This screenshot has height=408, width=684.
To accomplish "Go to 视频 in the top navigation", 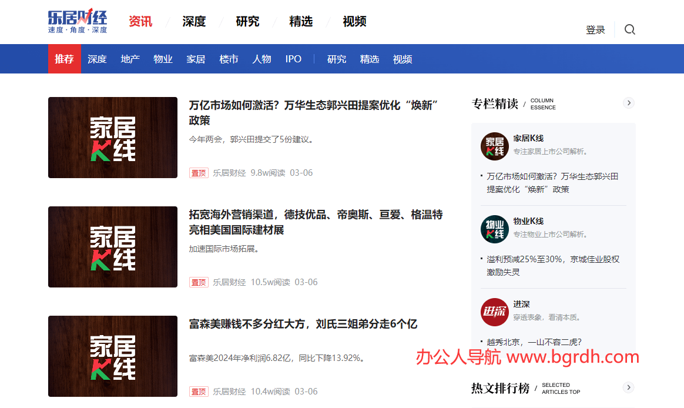I will [x=355, y=21].
